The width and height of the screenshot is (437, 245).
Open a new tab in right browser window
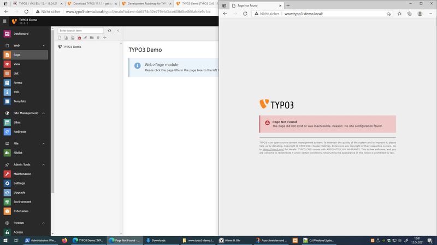coord(288,5)
